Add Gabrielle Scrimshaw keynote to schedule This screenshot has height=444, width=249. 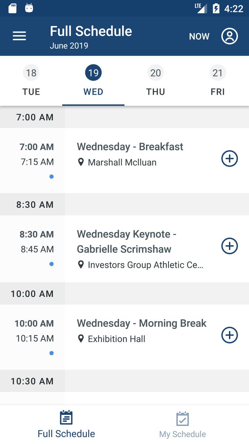[230, 246]
